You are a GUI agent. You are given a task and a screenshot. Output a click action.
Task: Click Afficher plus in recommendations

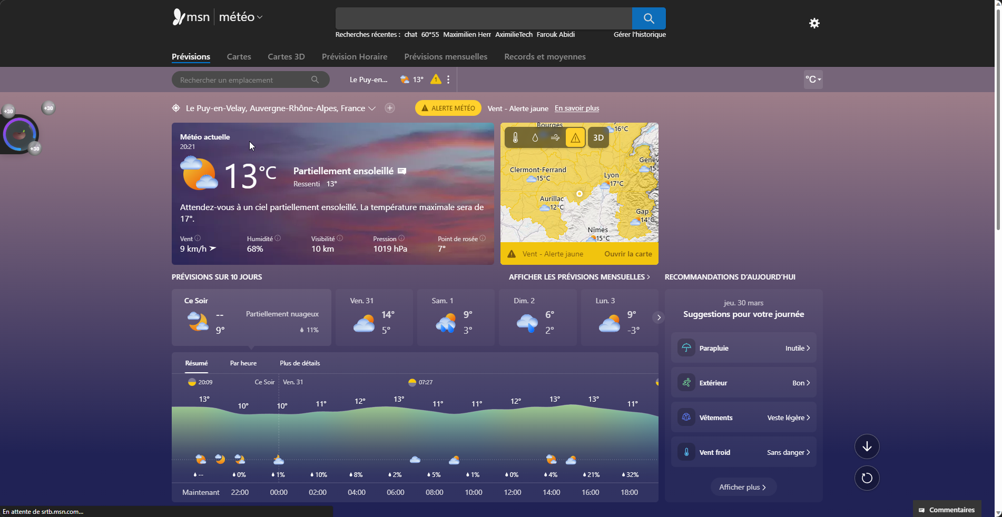[743, 487]
